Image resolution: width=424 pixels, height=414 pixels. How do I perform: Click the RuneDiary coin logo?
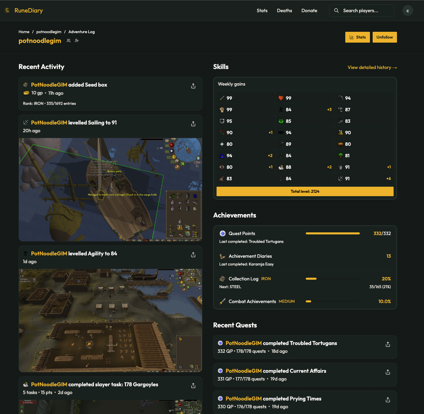7,10
